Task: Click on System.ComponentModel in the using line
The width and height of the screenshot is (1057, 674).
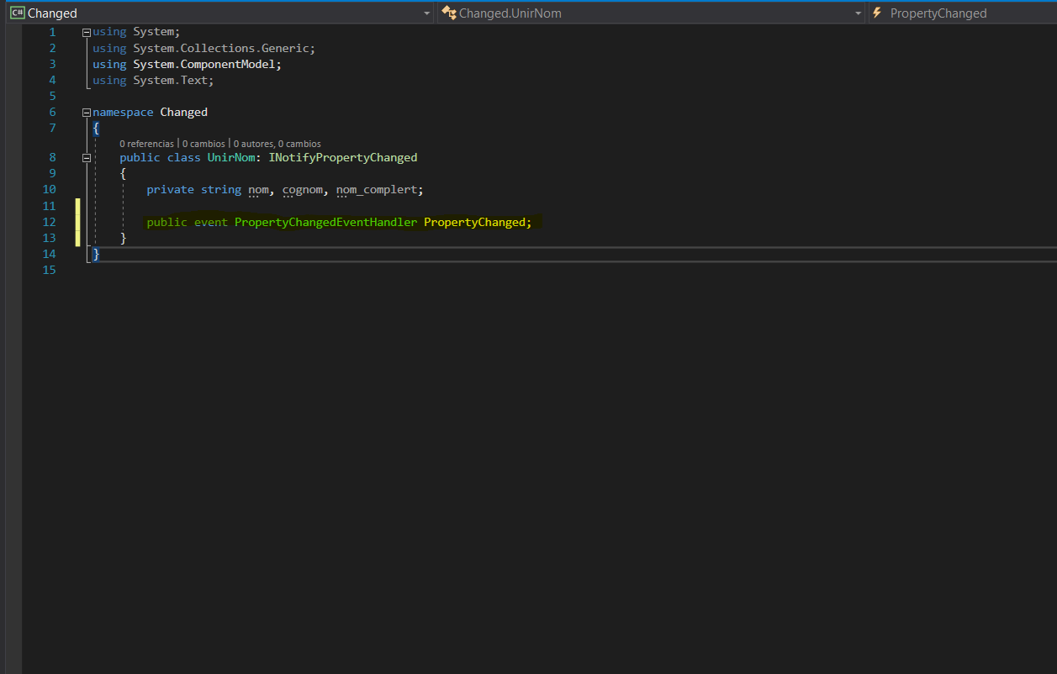Action: (x=207, y=65)
